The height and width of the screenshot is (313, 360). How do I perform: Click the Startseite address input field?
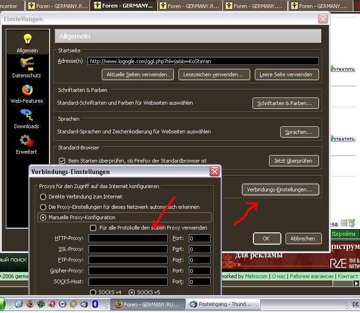pos(203,61)
